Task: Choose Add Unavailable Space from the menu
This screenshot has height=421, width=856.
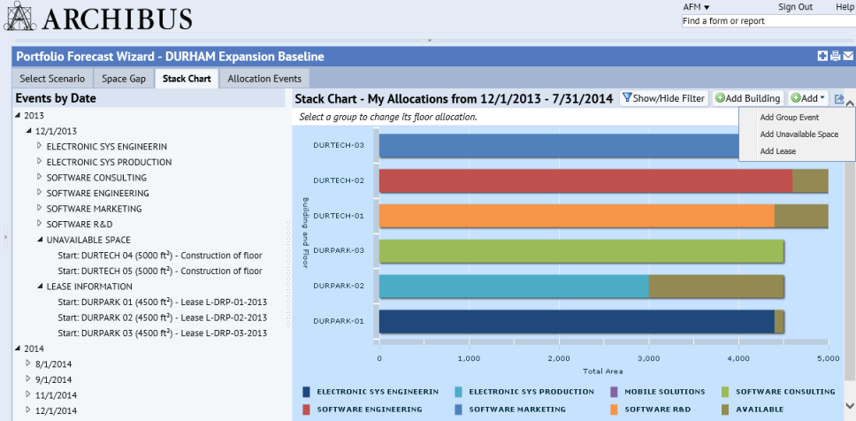Action: click(x=799, y=134)
